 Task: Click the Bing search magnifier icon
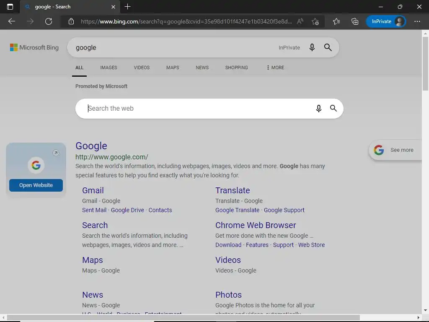[x=328, y=47]
